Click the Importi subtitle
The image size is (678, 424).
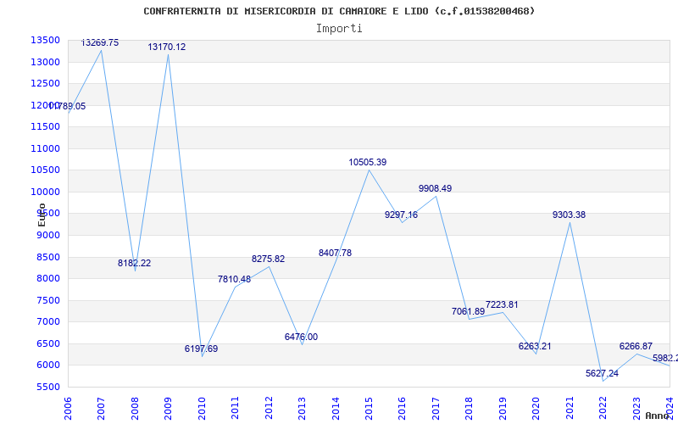click(x=339, y=29)
